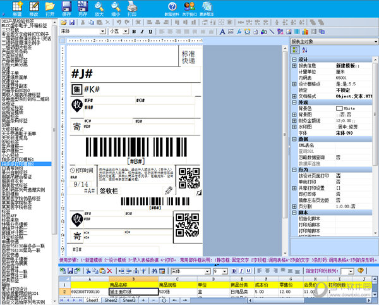Open the 宋体 font name dropdown
Image resolution: width=379 pixels, height=305 pixels.
(x=101, y=32)
